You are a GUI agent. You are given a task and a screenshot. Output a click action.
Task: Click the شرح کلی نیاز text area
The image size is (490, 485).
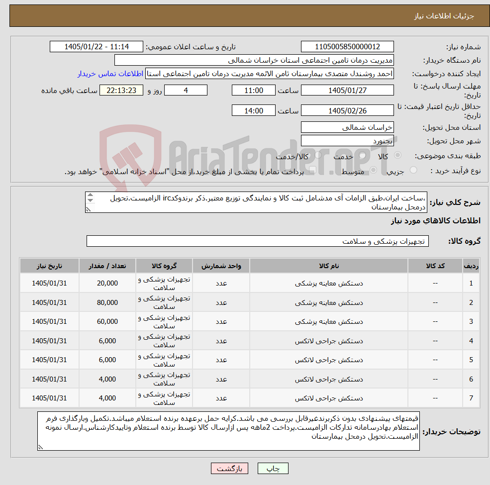coord(256,202)
